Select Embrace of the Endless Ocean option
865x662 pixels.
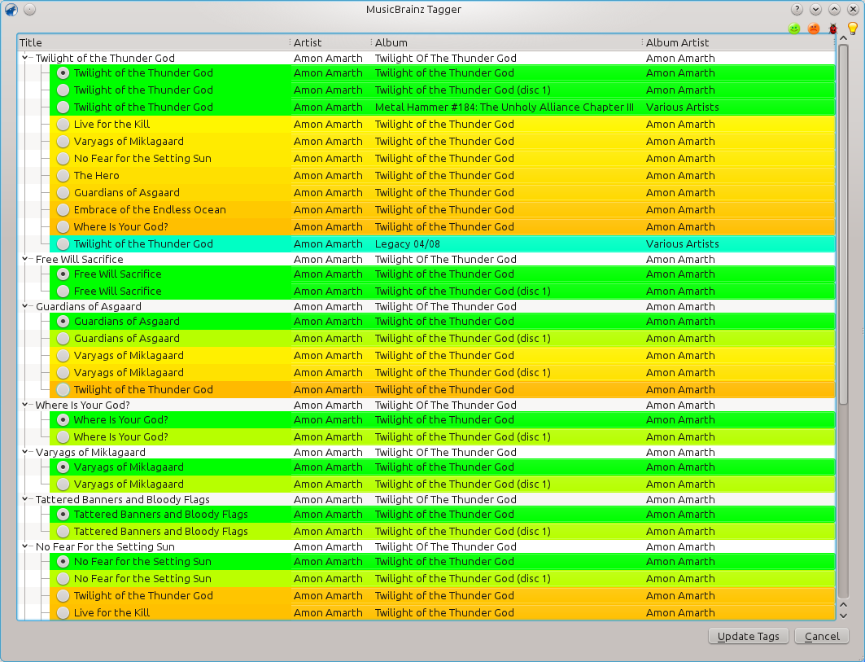(x=63, y=210)
